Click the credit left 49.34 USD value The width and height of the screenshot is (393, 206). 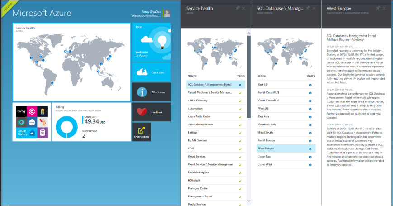[x=95, y=122]
